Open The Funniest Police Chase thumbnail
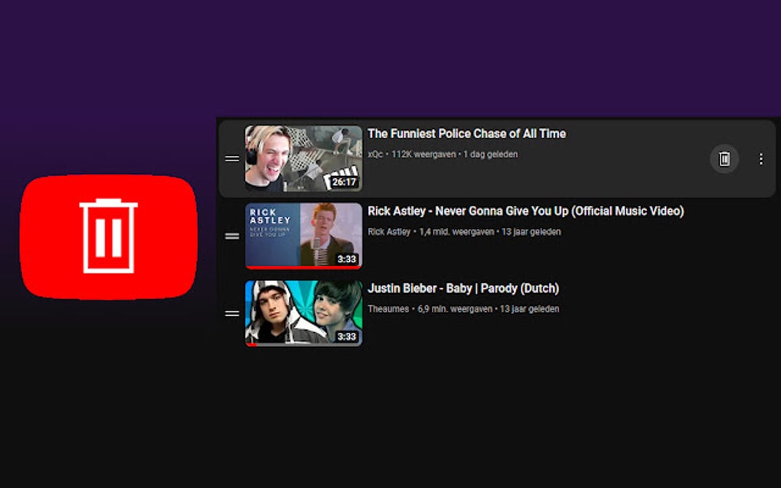 click(303, 158)
